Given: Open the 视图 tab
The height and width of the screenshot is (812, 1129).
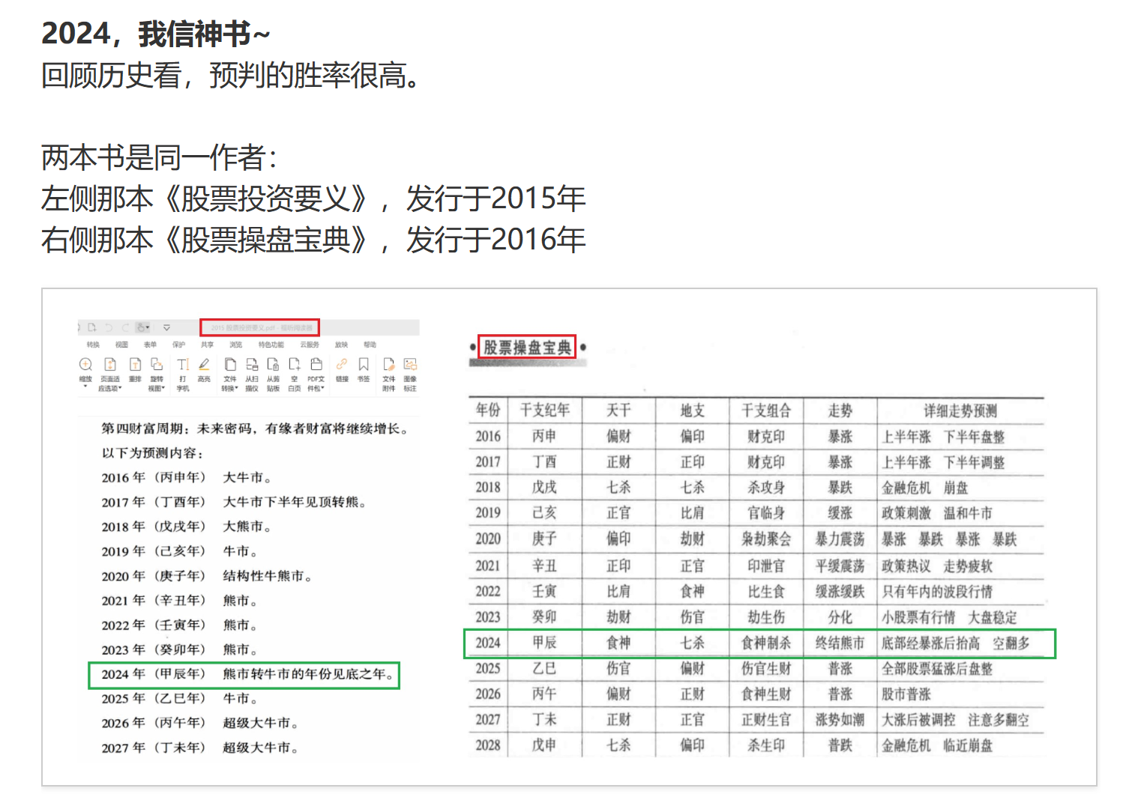Looking at the screenshot, I should pyautogui.click(x=121, y=345).
